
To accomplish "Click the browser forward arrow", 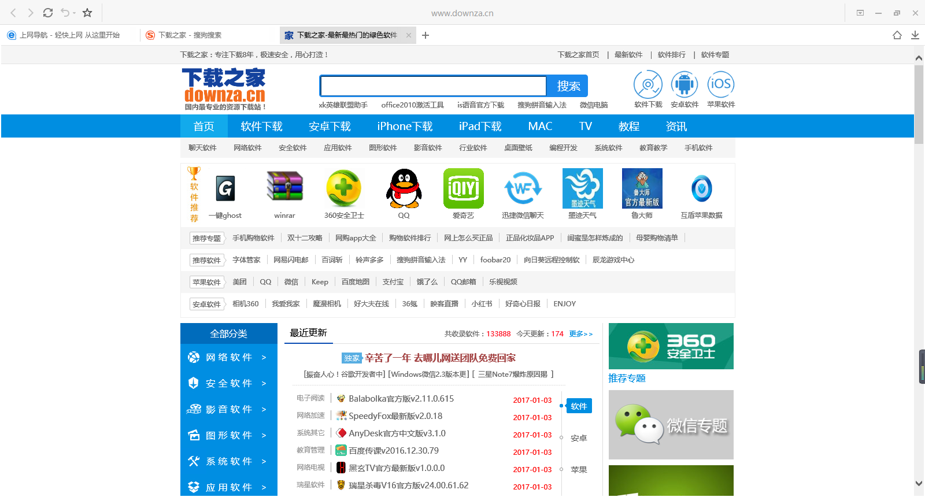I will click(x=31, y=13).
